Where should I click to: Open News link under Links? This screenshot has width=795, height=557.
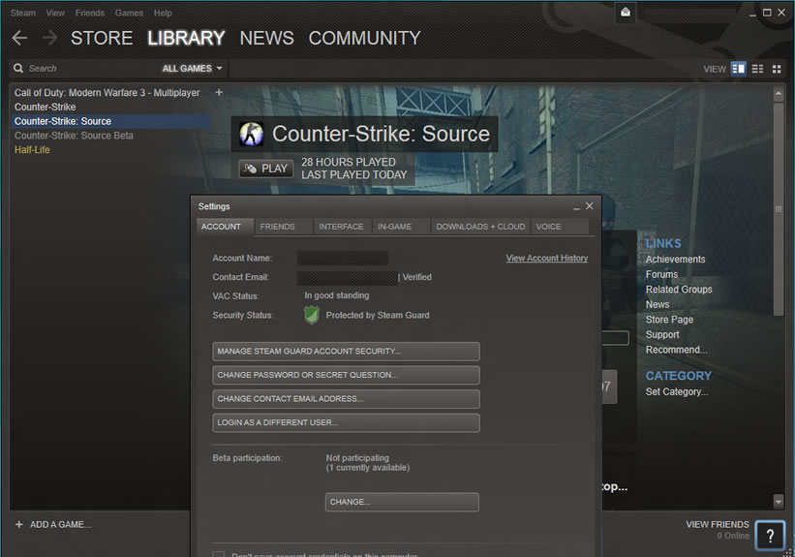[657, 304]
